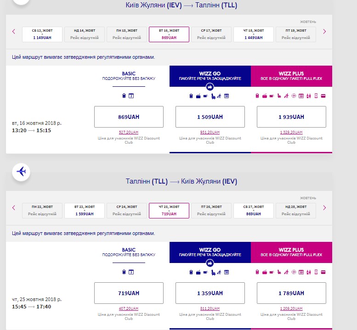
Task: Select the Tuesday 23 October 1 599UAH date
Action: [85, 211]
